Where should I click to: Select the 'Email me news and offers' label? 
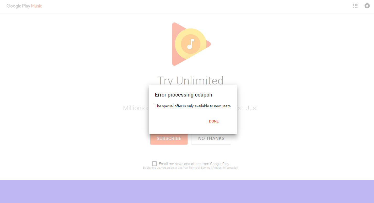194,164
